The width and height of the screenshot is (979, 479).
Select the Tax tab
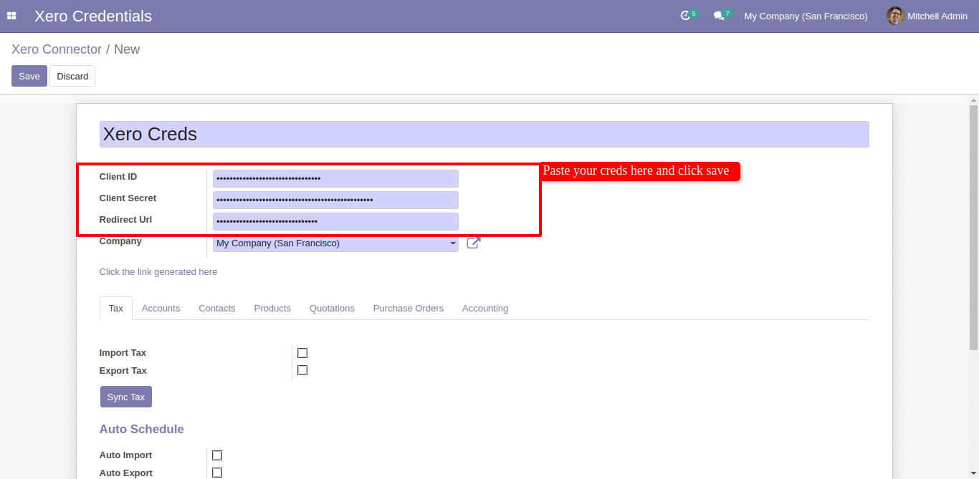coord(116,308)
